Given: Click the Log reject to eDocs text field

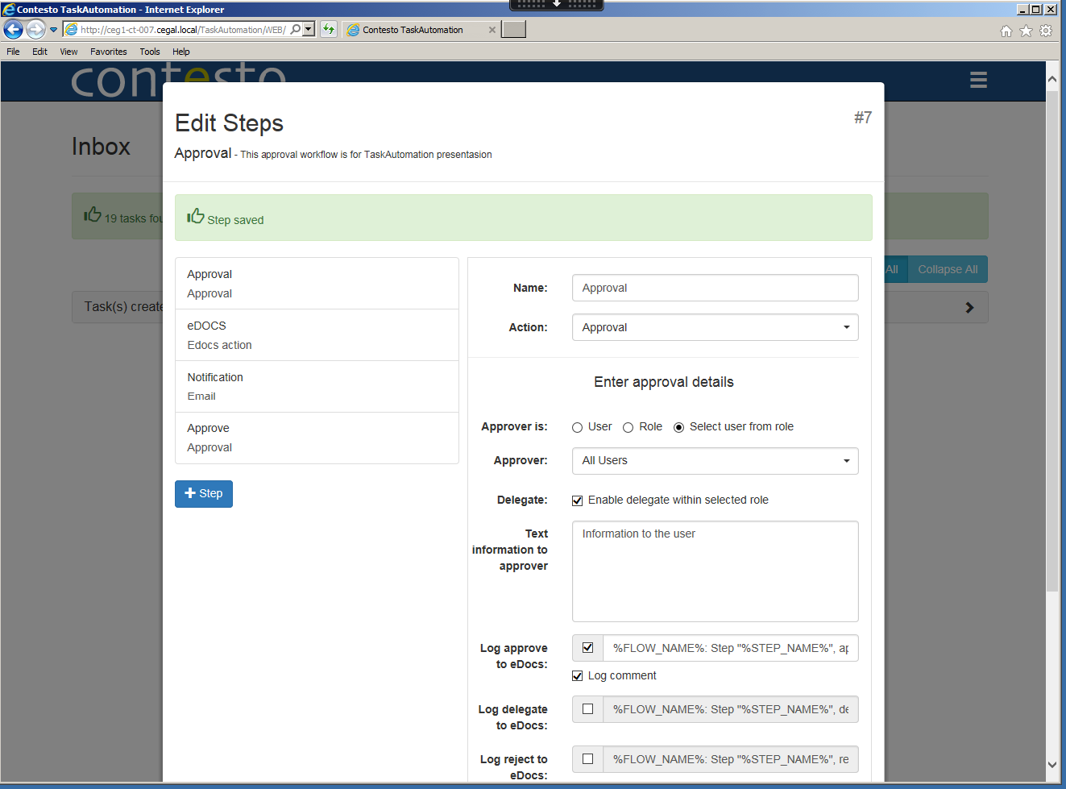Looking at the screenshot, I should click(730, 759).
